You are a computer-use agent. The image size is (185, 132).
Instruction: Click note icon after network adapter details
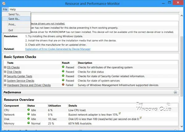click(x=120, y=113)
